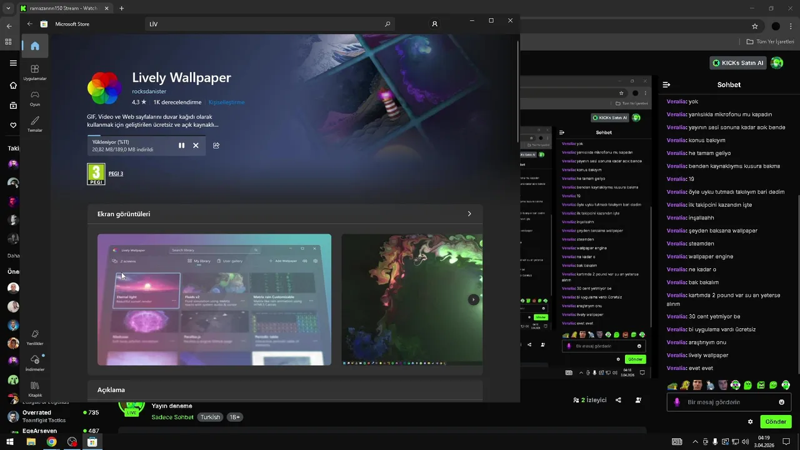Go back in Microsoft Store
The height and width of the screenshot is (450, 800).
[29, 24]
